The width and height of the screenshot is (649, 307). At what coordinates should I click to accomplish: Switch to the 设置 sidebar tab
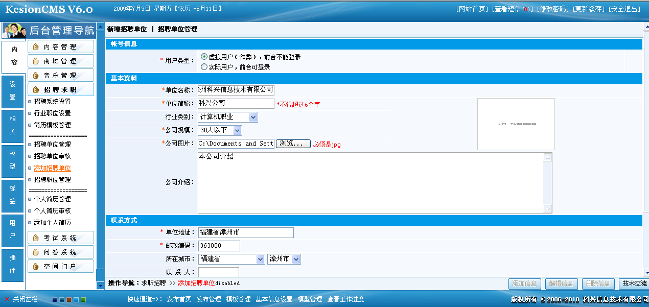click(x=12, y=91)
